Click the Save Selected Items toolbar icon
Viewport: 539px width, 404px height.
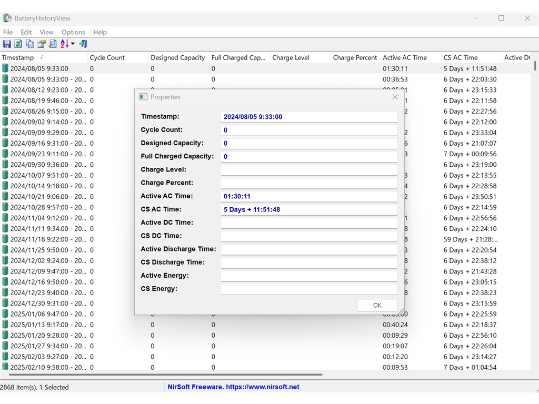(7, 44)
